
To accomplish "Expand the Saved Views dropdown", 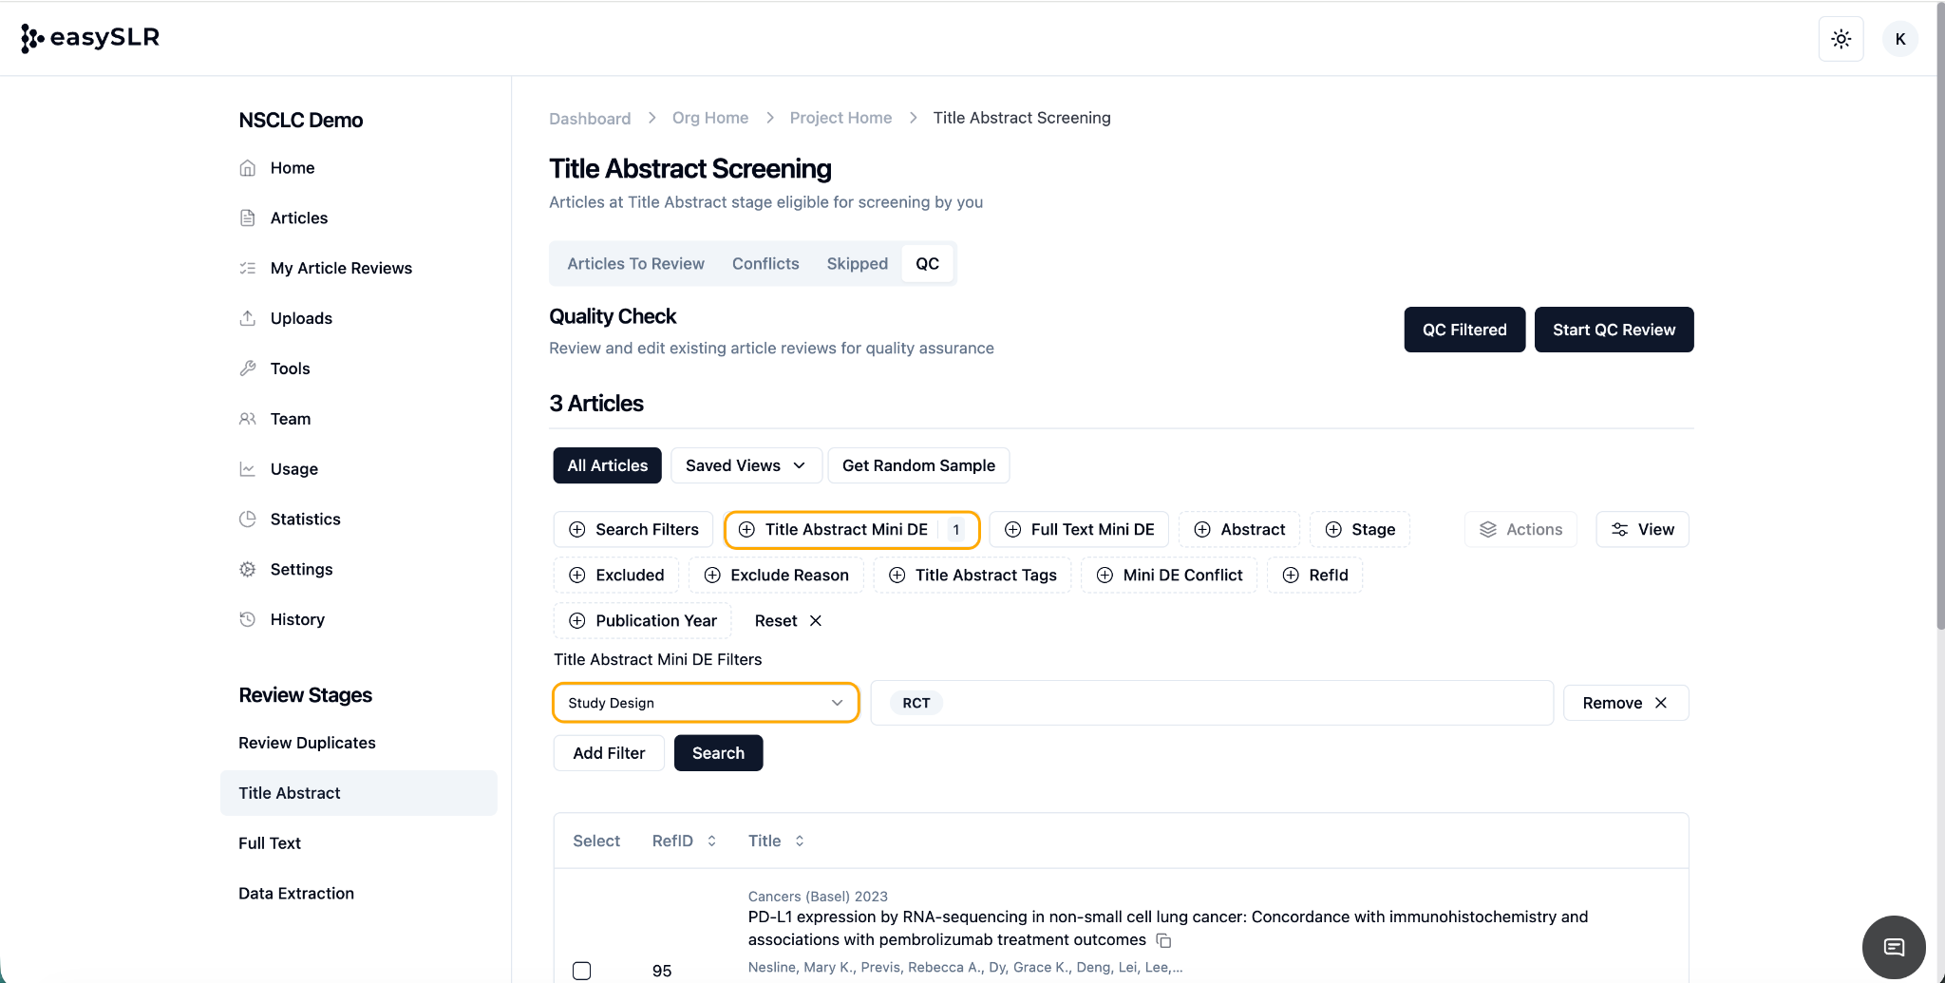I will pyautogui.click(x=746, y=465).
